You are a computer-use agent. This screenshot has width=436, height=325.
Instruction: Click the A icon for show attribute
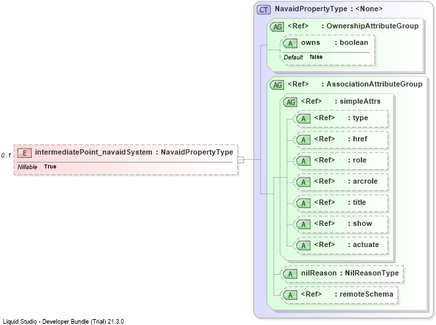point(303,224)
